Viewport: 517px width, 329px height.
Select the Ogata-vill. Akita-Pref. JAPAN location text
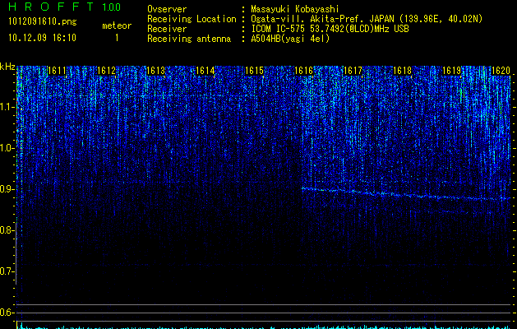367,19
